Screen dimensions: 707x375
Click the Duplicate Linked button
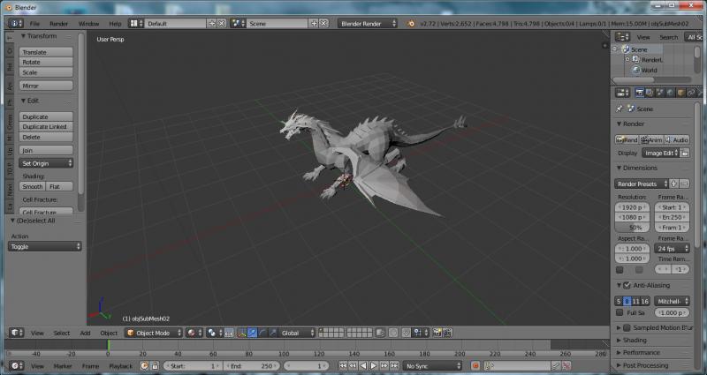pyautogui.click(x=46, y=127)
